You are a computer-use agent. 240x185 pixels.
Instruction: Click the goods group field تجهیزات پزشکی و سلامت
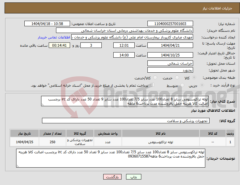pyautogui.click(x=126, y=121)
